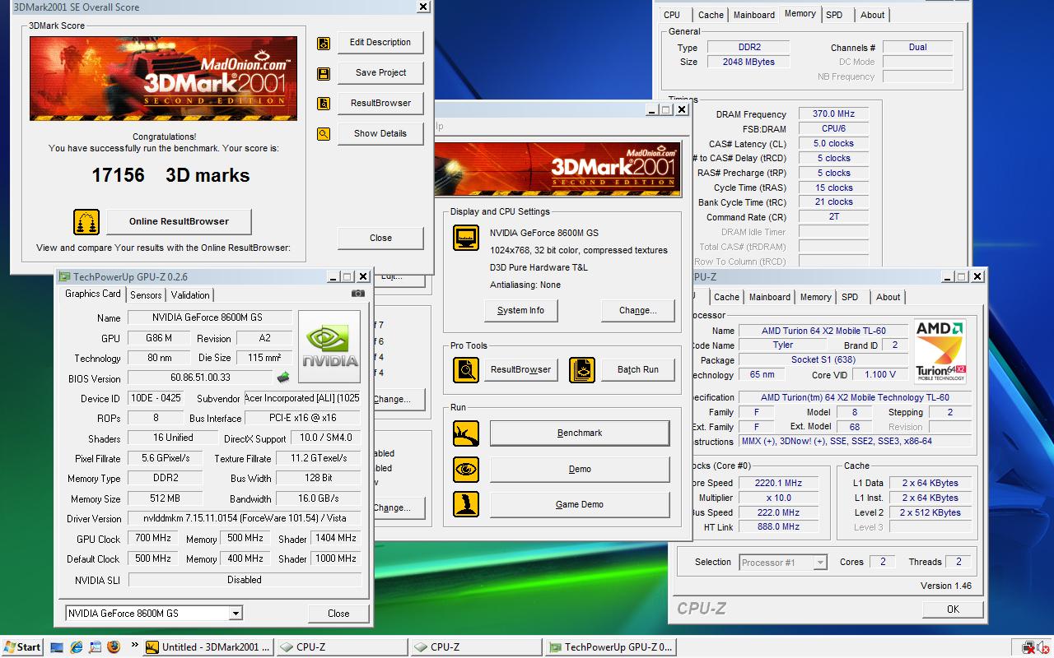
Task: Click the BIOS save chip icon in GPU-Z
Action: [283, 378]
